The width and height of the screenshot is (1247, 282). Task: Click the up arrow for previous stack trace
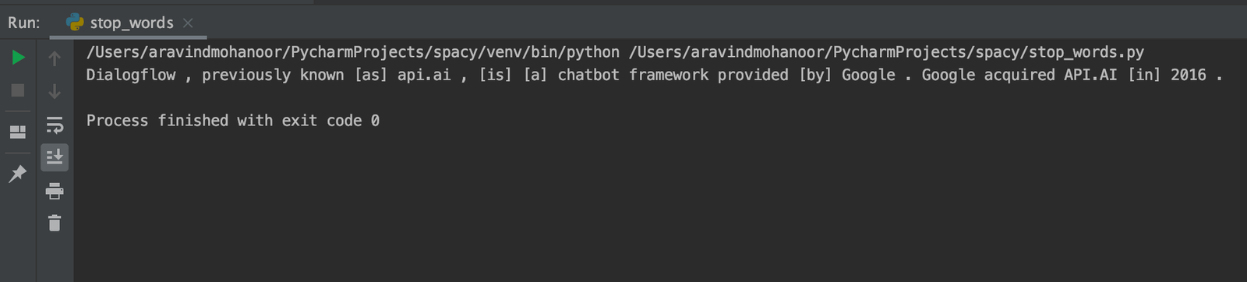pos(55,58)
